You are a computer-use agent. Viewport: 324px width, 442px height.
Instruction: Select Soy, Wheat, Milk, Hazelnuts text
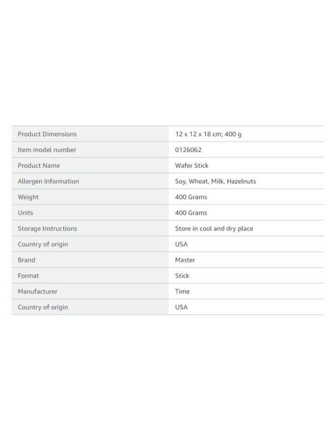click(216, 182)
